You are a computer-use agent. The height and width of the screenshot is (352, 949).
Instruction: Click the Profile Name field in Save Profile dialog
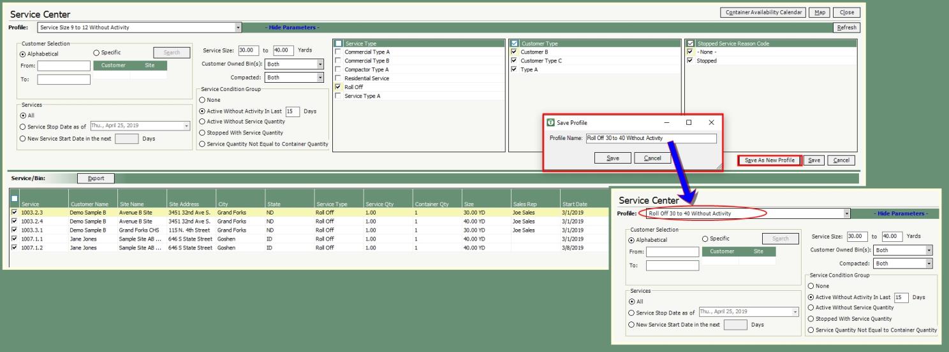[651, 138]
